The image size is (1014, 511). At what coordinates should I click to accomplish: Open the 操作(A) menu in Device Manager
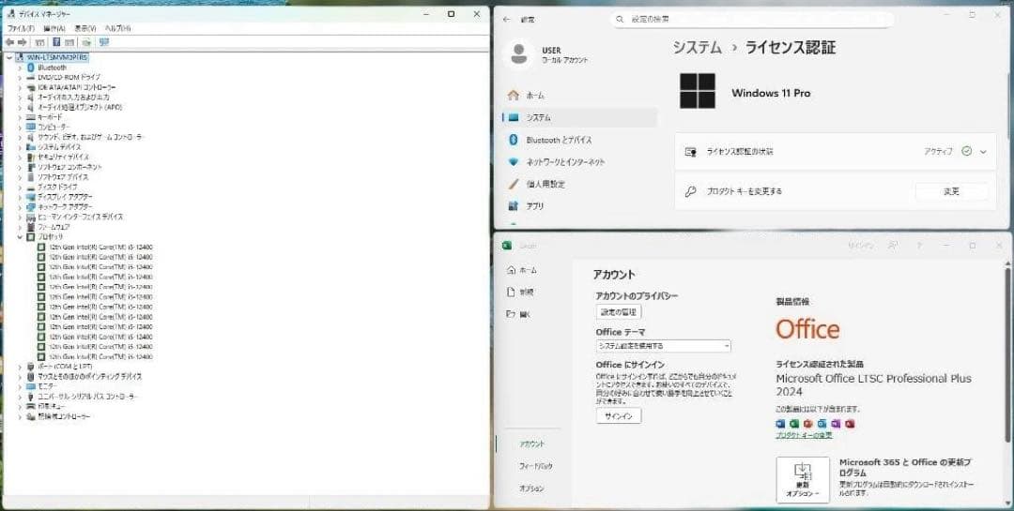click(54, 28)
